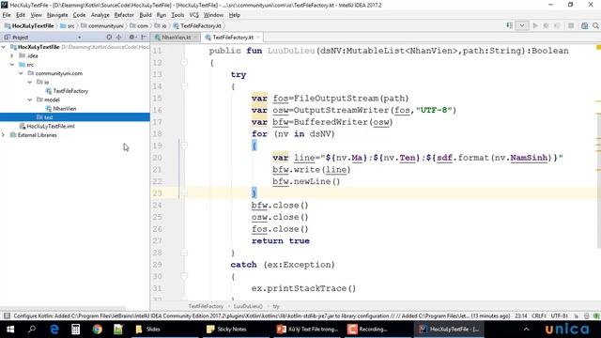
Task: Fold the LuuDuLieu function at line 12
Action: click(184, 63)
